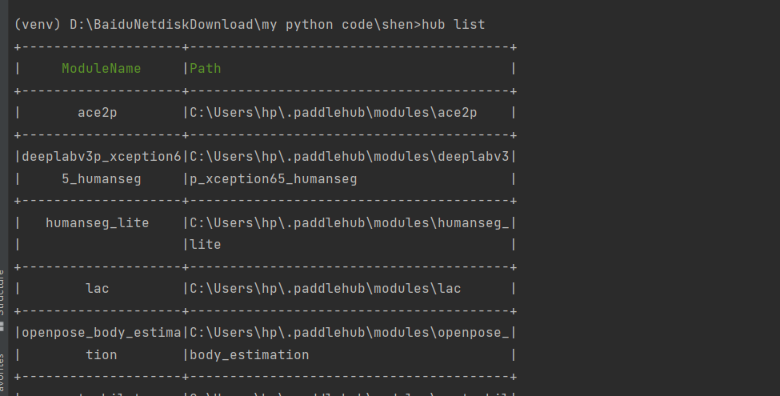Viewport: 780px width, 396px height.
Task: Click the lac module name cell
Action: pos(98,289)
